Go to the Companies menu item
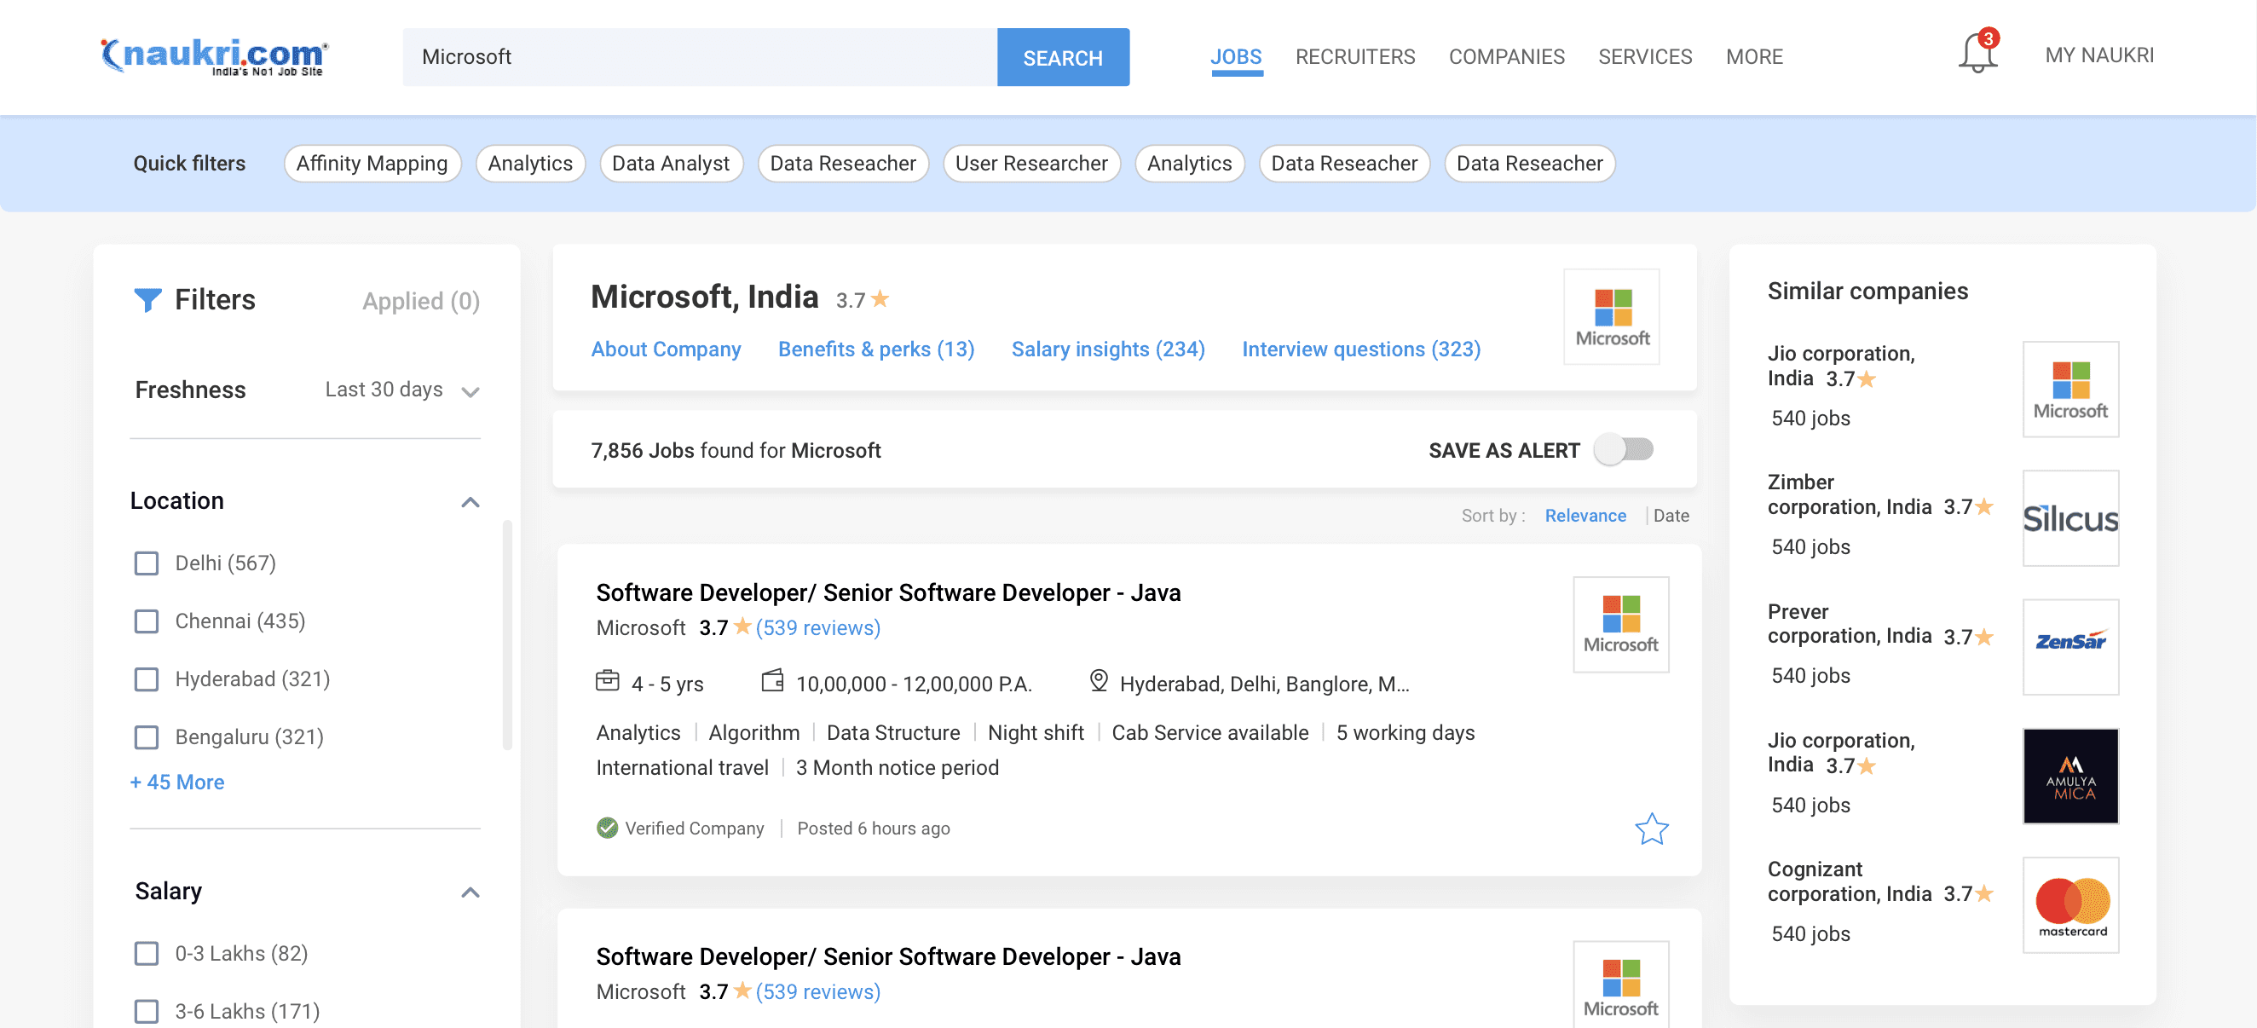Screen dimensions: 2257x1028 tap(1505, 57)
